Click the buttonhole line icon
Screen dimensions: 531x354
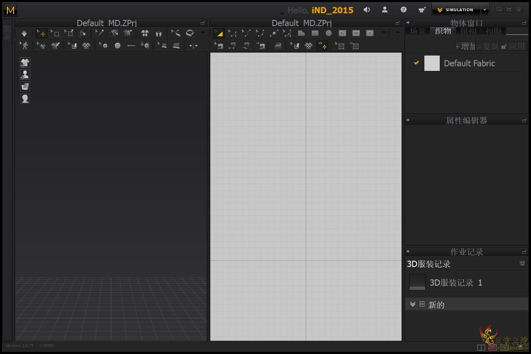pyautogui.click(x=131, y=46)
